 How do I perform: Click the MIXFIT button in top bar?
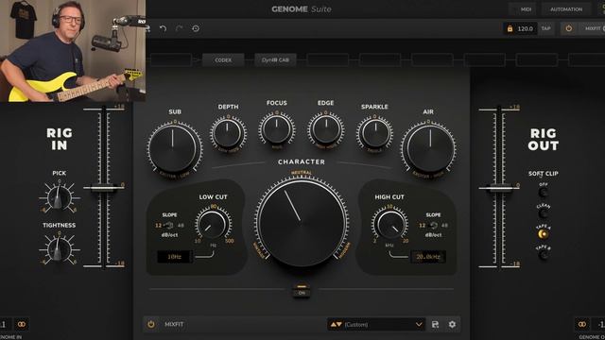[593, 28]
